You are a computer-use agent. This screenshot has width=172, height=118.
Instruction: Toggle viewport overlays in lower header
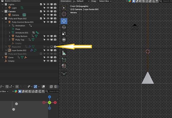tap(43, 87)
